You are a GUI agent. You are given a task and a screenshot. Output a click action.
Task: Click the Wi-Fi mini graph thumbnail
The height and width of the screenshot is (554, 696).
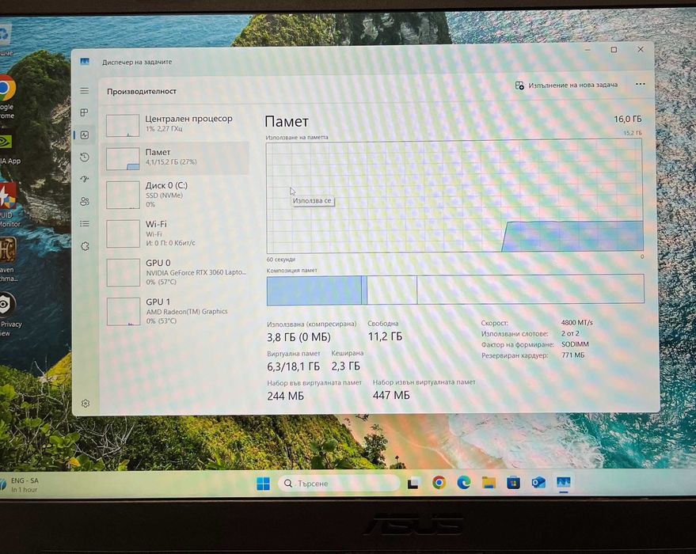pyautogui.click(x=123, y=233)
